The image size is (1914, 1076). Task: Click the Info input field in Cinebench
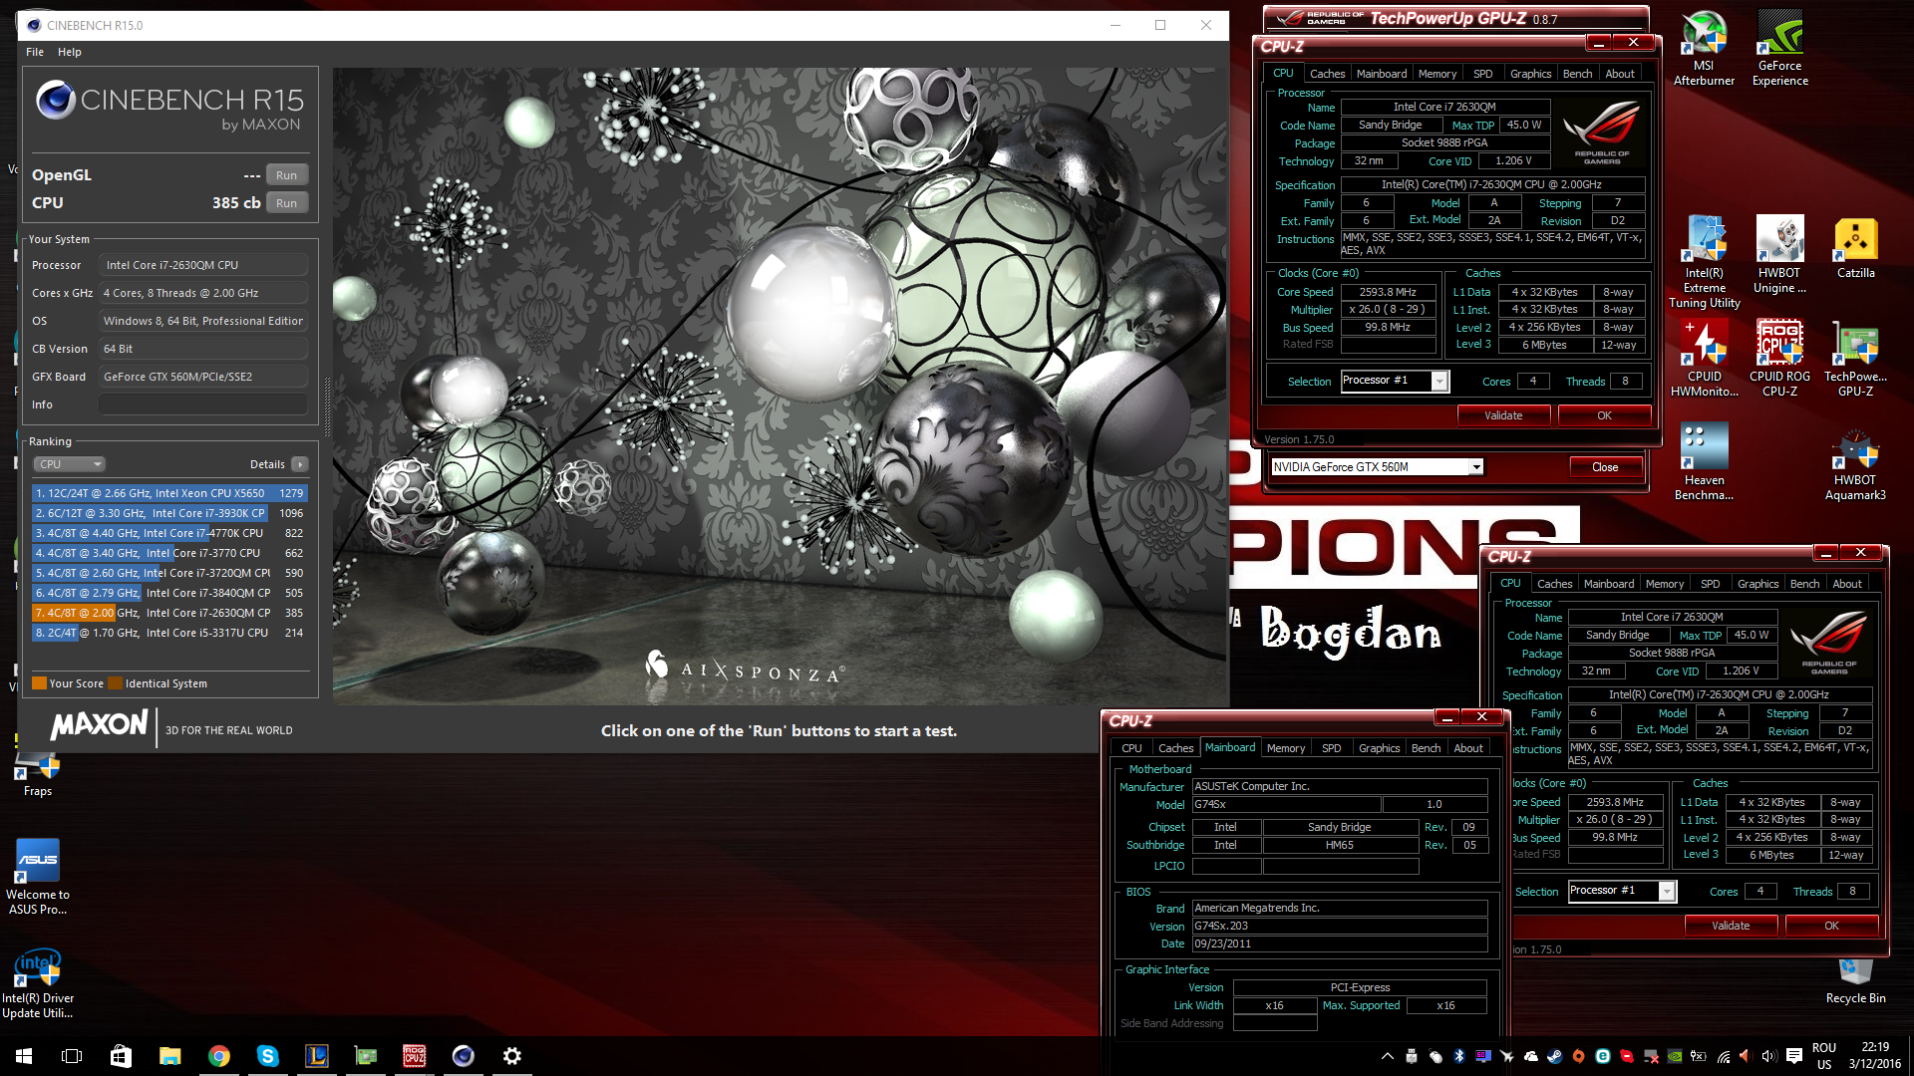[202, 404]
